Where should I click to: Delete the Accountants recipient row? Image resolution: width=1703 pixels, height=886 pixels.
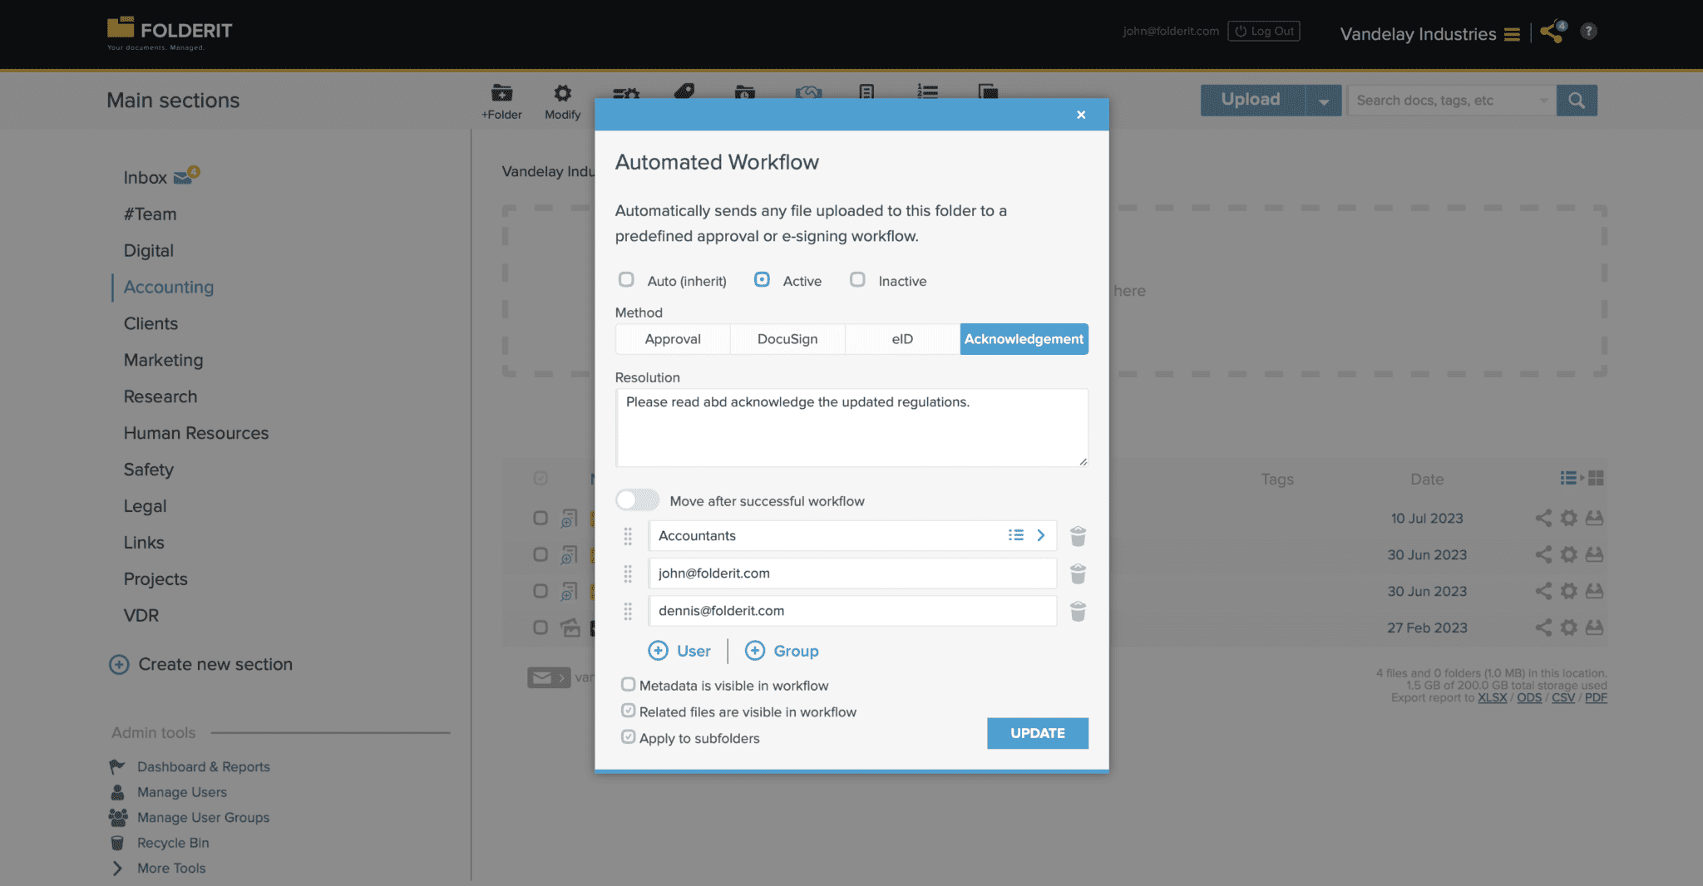point(1078,536)
